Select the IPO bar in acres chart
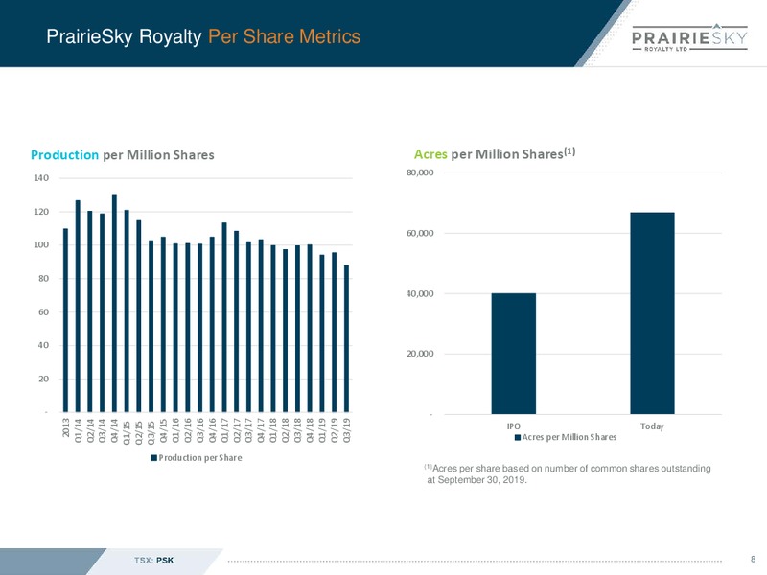 coord(514,354)
